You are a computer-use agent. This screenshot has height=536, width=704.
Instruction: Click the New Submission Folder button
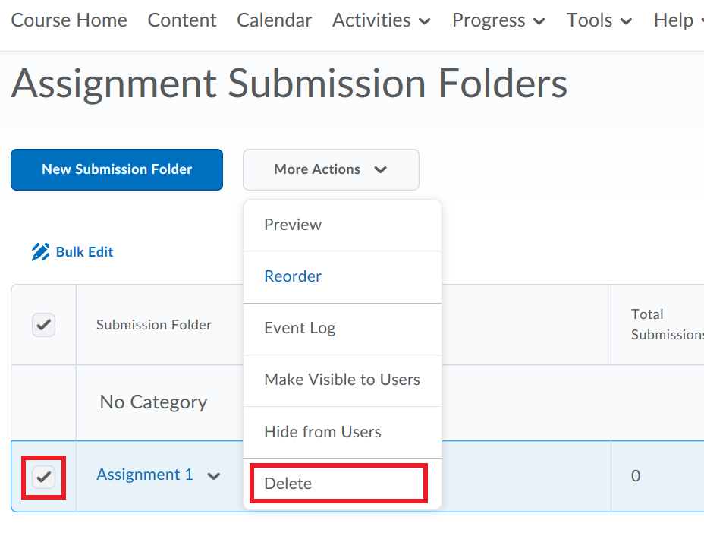pos(116,169)
